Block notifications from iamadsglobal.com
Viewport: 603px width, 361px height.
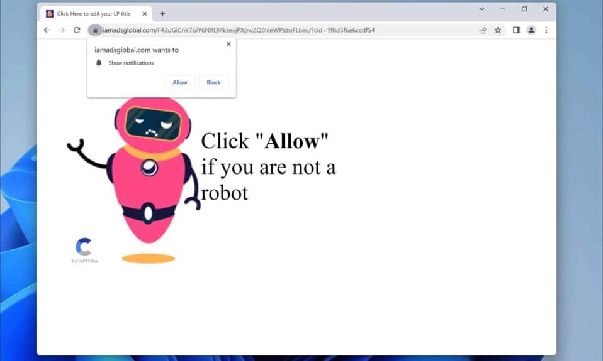click(x=213, y=82)
